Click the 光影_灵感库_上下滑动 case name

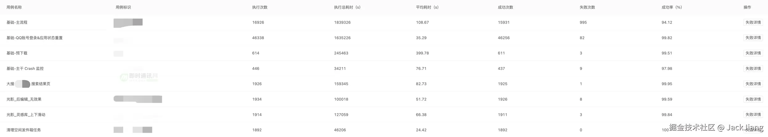(26, 115)
